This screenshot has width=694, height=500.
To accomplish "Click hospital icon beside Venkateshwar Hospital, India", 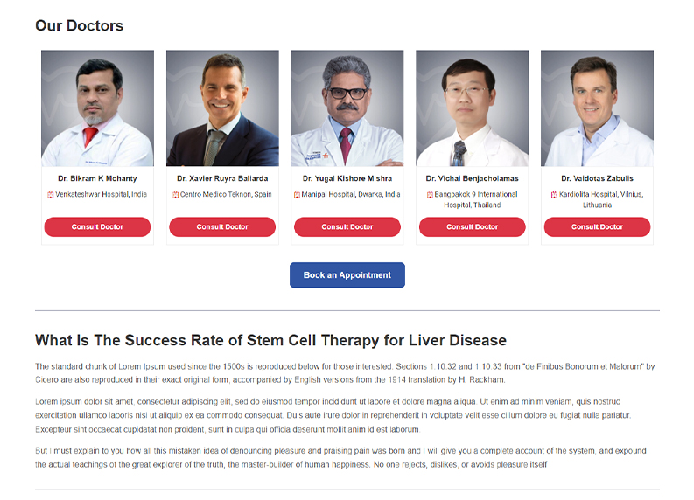I will click(x=50, y=194).
